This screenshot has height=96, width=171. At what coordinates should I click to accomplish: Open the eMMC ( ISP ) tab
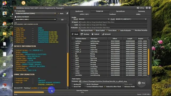[84, 14]
